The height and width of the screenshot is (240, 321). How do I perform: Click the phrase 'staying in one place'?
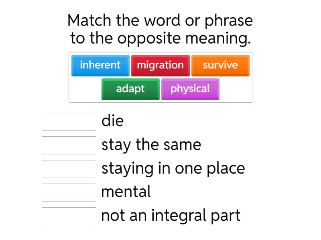(173, 168)
